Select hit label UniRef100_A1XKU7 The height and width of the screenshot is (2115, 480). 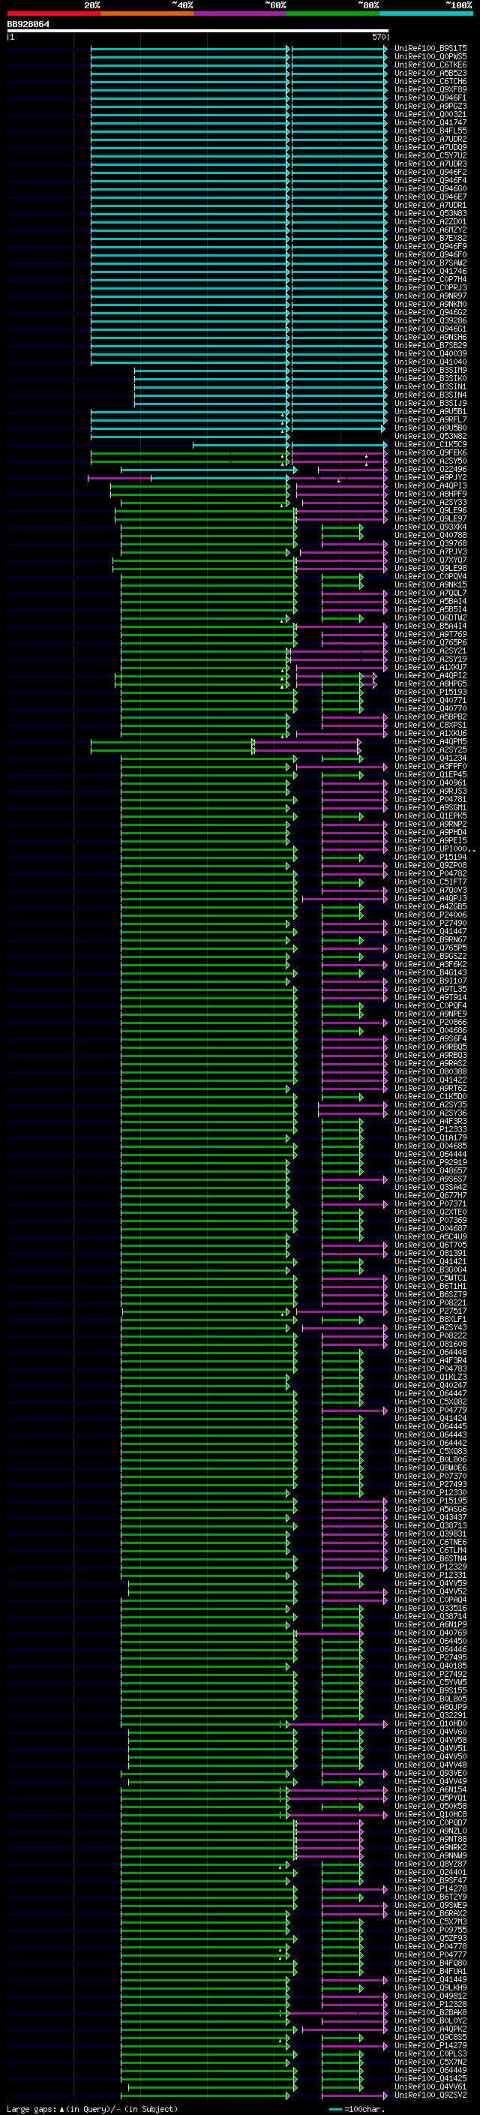click(430, 667)
